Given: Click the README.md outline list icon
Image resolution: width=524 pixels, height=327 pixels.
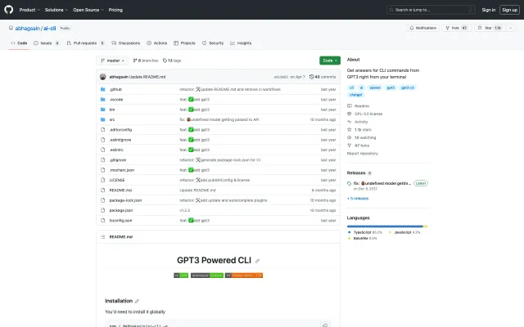Looking at the screenshot, I should coord(103,236).
